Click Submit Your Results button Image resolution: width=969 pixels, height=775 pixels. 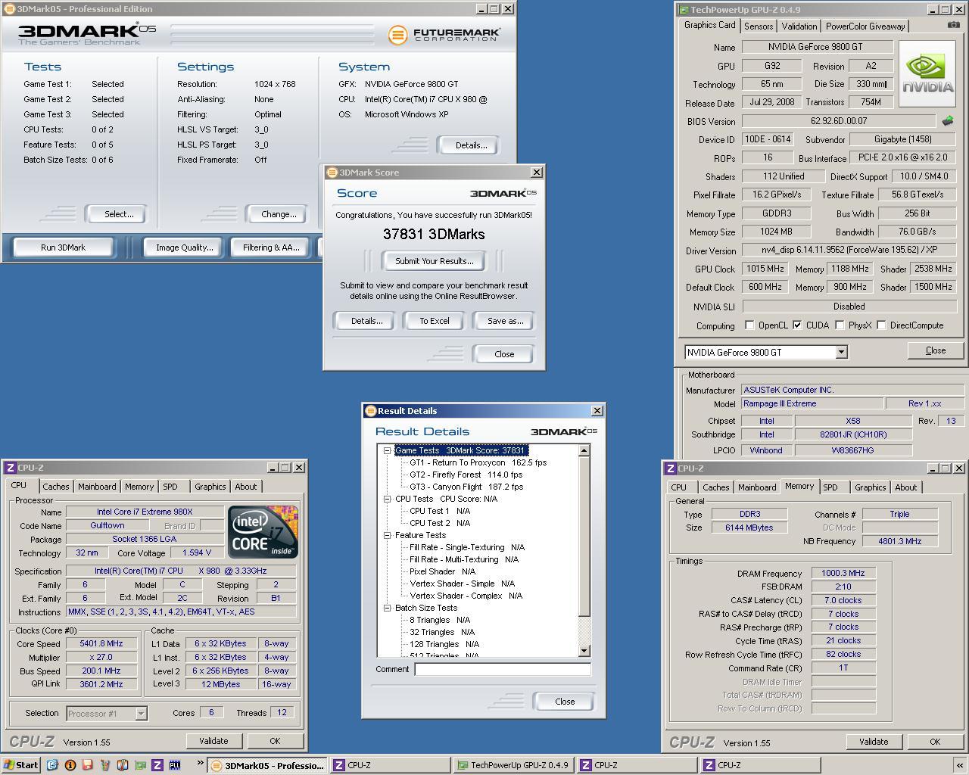[435, 261]
